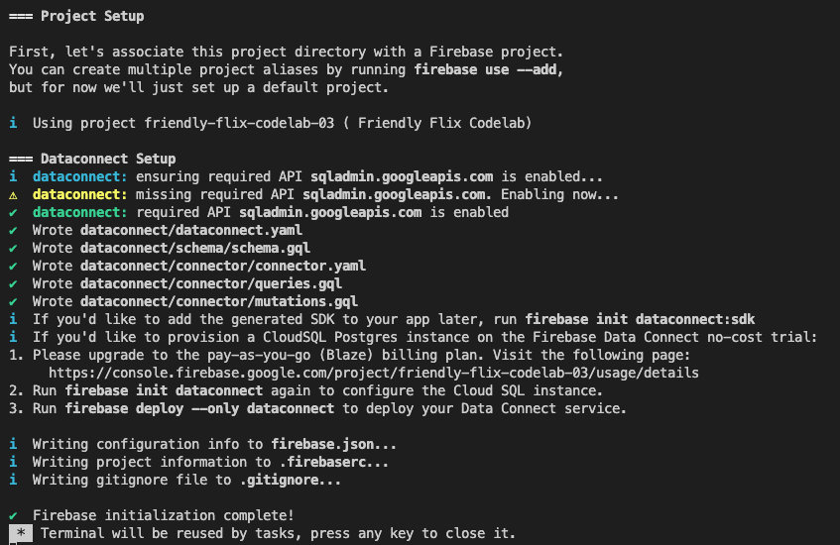Click info icon beside "ensuring required API"
This screenshot has height=545, width=840.
pos(13,176)
